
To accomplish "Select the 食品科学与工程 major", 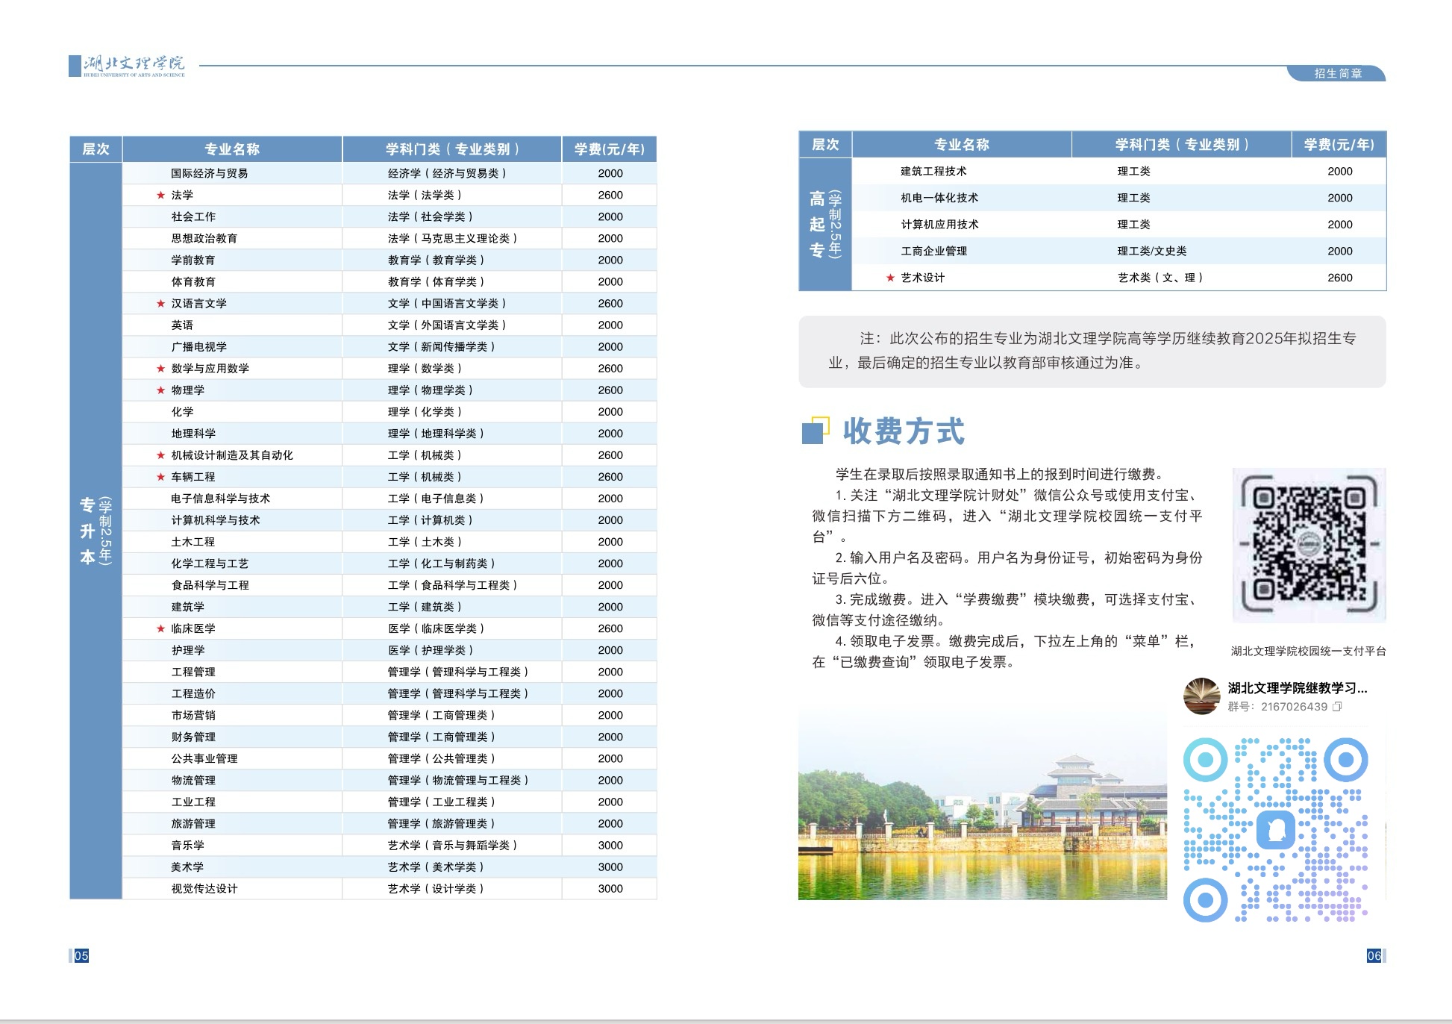I will (210, 584).
